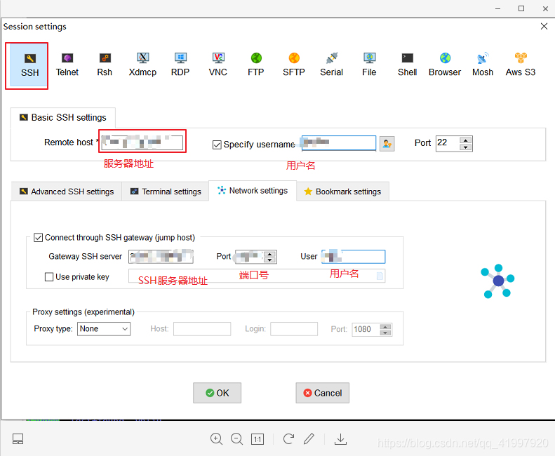
Task: Toggle the thumbnail layout view icon
Action: click(x=18, y=439)
